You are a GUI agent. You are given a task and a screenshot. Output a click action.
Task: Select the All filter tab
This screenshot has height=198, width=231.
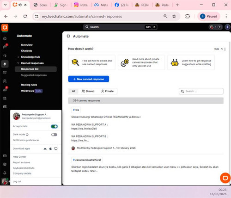coord(73,91)
